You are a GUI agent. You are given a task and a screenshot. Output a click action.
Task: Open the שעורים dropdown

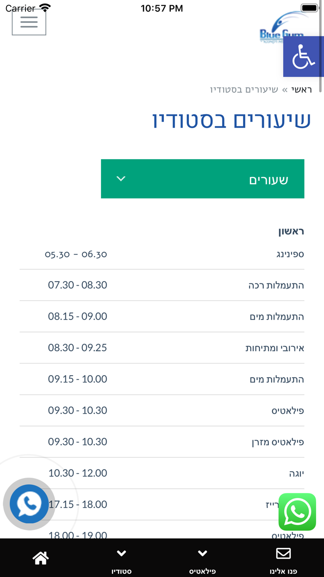(x=202, y=179)
